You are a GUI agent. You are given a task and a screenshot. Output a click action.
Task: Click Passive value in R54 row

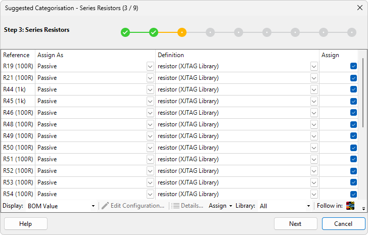[47, 194]
